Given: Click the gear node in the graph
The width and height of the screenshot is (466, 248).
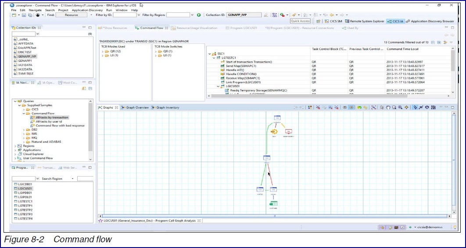Looking at the screenshot, I should pos(275,131).
